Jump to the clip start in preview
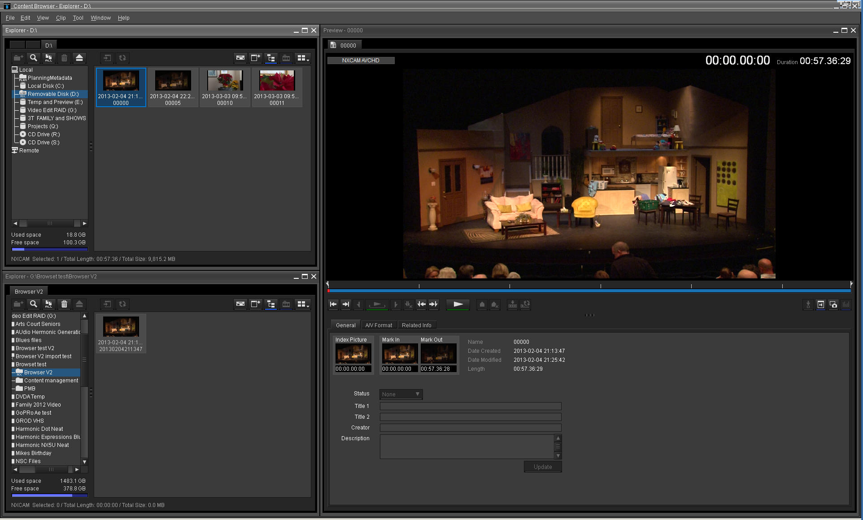This screenshot has width=863, height=520. coord(333,304)
